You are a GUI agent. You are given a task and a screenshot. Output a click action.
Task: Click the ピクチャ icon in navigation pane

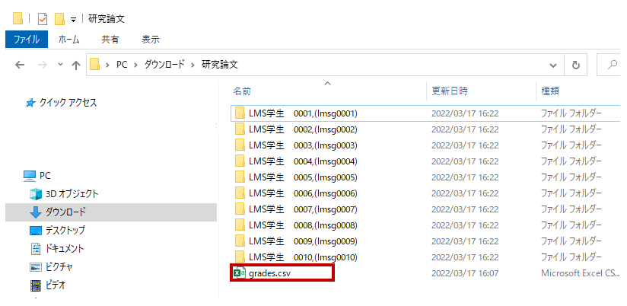tap(36, 267)
